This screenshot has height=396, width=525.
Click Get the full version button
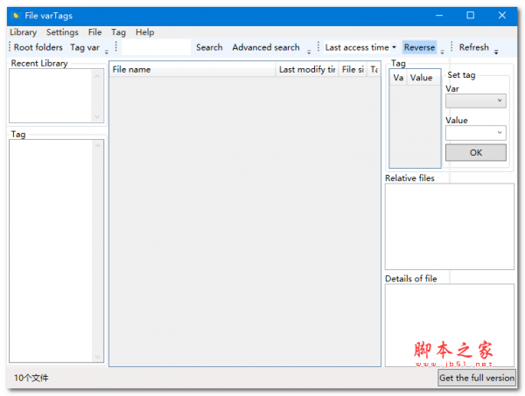click(x=477, y=378)
